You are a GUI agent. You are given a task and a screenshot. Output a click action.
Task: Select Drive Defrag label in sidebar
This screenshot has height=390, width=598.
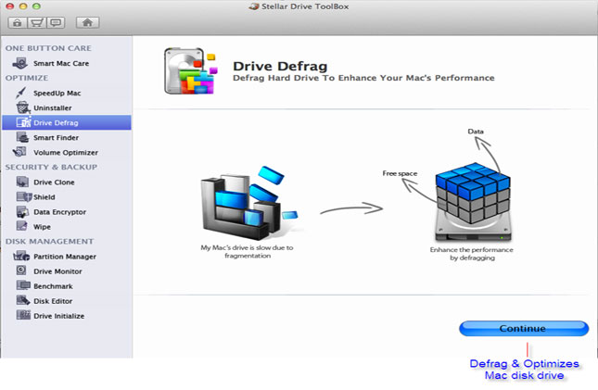56,123
